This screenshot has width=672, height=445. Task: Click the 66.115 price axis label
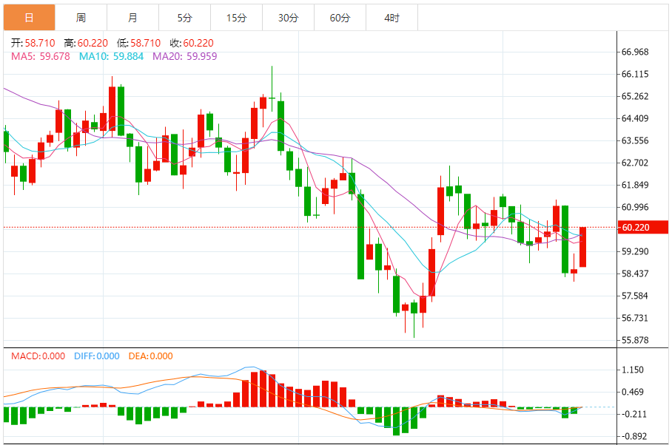coord(635,74)
